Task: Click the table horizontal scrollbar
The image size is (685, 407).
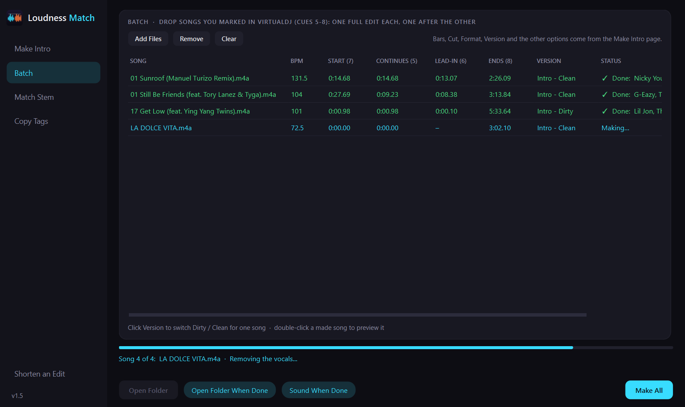Action: [357, 315]
